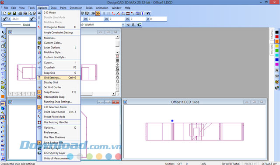Click the DX value input field

pos(95,19)
